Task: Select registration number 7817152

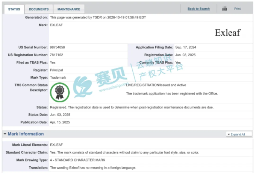Action: point(56,55)
